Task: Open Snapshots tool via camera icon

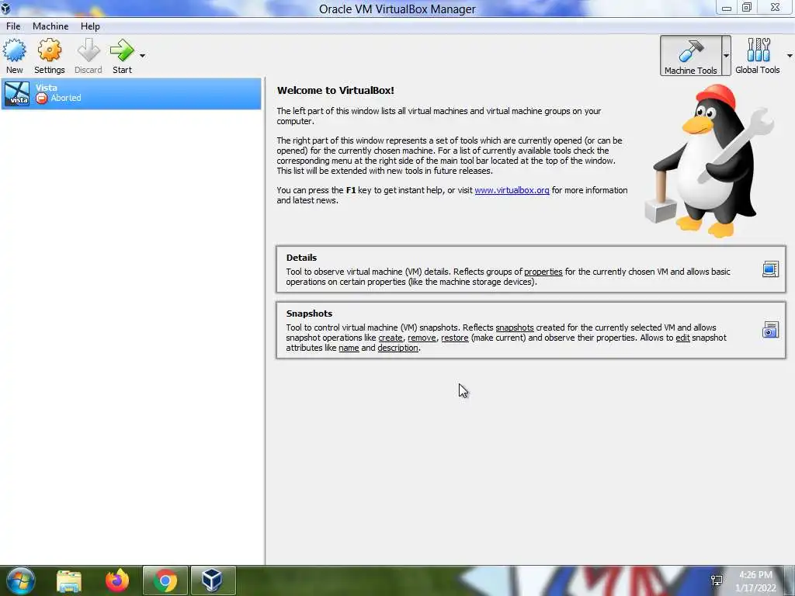Action: [x=770, y=330]
